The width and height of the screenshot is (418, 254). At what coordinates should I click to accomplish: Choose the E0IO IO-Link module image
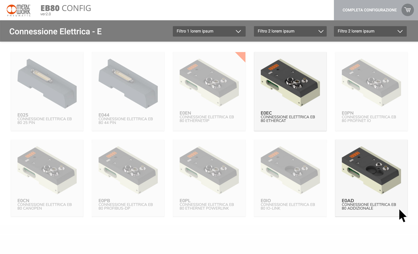click(x=290, y=170)
